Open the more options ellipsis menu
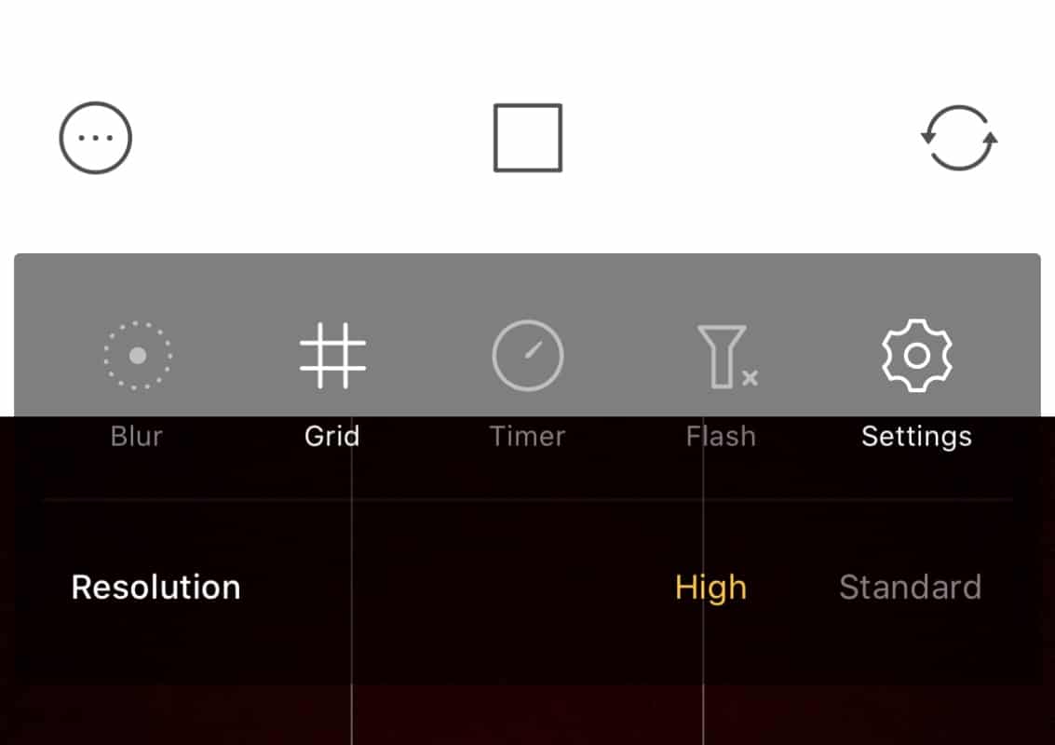Image resolution: width=1055 pixels, height=745 pixels. 96,138
